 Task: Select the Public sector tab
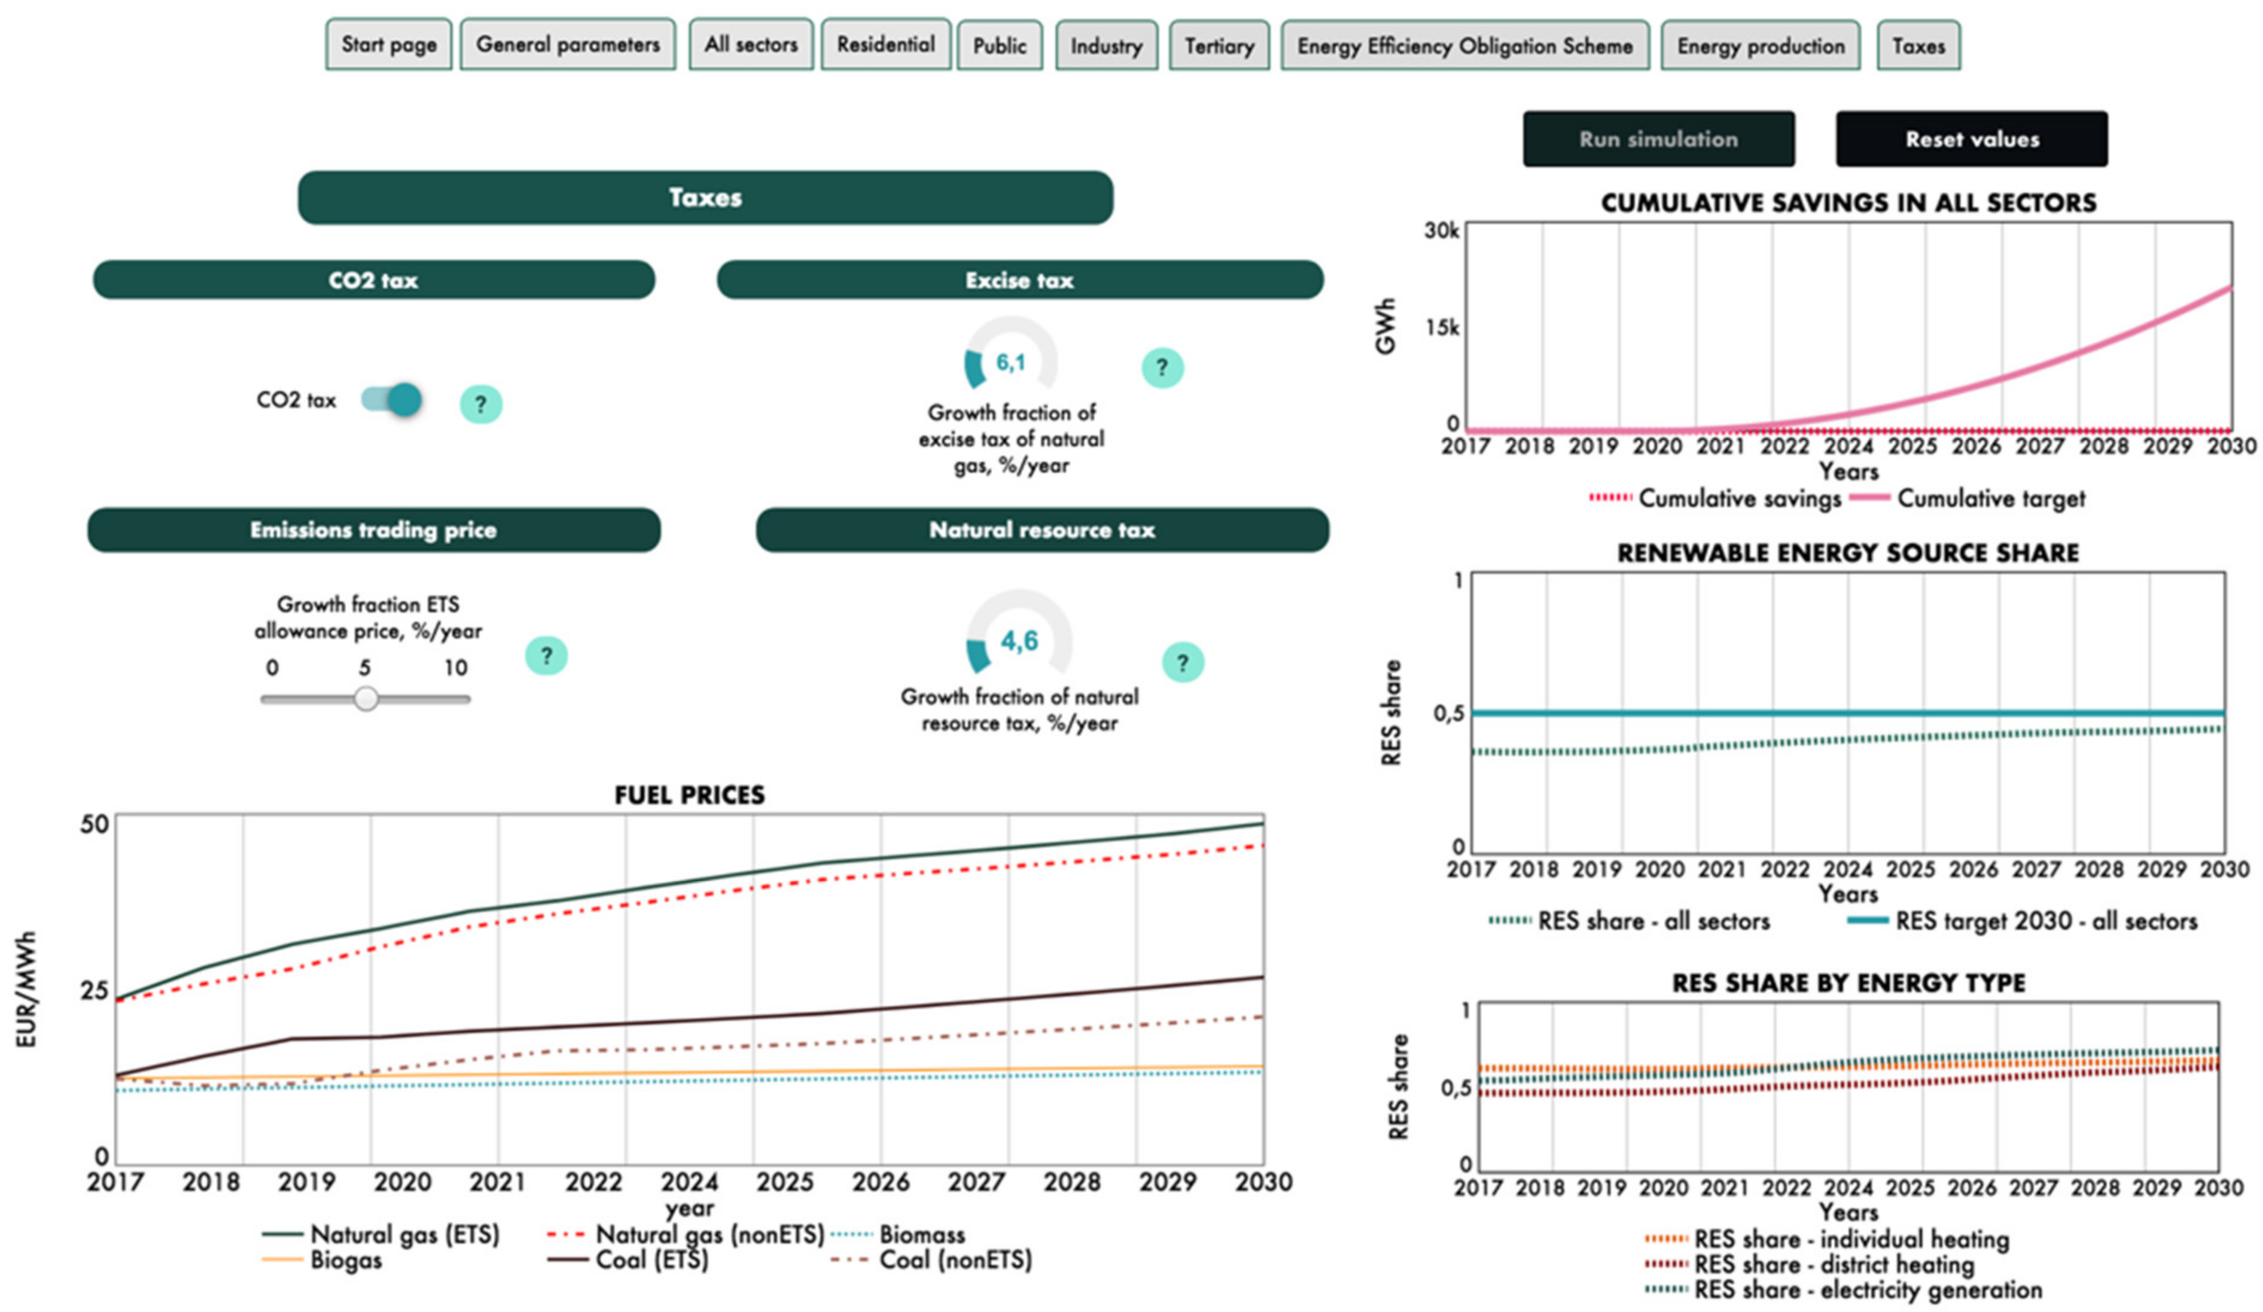pyautogui.click(x=1000, y=46)
